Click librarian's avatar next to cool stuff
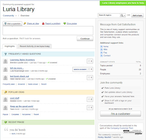 click(5, 99)
